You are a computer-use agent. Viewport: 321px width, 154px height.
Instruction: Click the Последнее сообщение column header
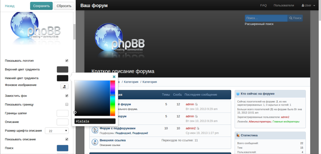coord(201,95)
